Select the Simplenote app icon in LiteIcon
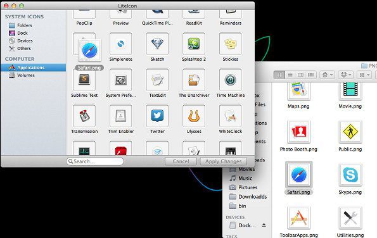Viewport: 377px width, 238px height. coord(120,44)
